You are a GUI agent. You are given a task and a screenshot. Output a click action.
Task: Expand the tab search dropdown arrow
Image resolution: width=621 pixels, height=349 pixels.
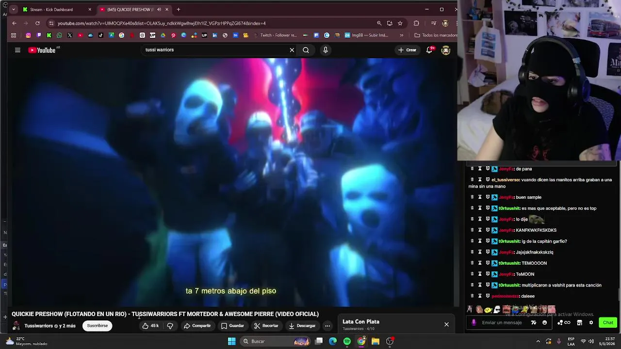click(x=13, y=10)
